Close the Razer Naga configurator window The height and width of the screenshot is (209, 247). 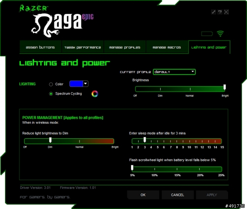tap(226, 12)
